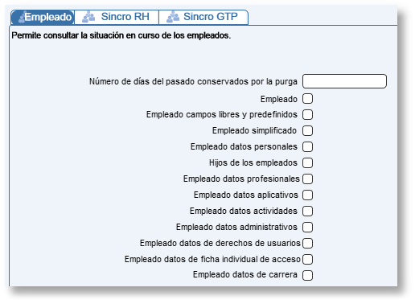Tick Empleado datos aplicativos checkbox
This screenshot has height=304, width=415.
(307, 195)
